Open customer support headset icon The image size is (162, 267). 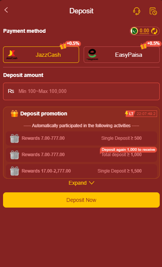[x=137, y=11]
